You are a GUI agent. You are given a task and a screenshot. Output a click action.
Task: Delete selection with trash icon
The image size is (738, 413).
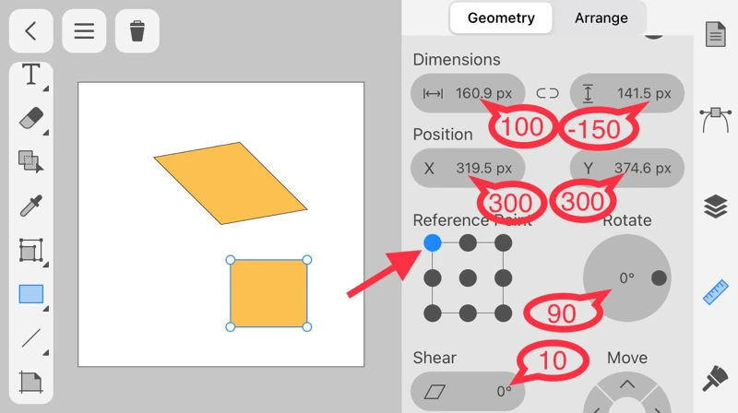coord(137,31)
